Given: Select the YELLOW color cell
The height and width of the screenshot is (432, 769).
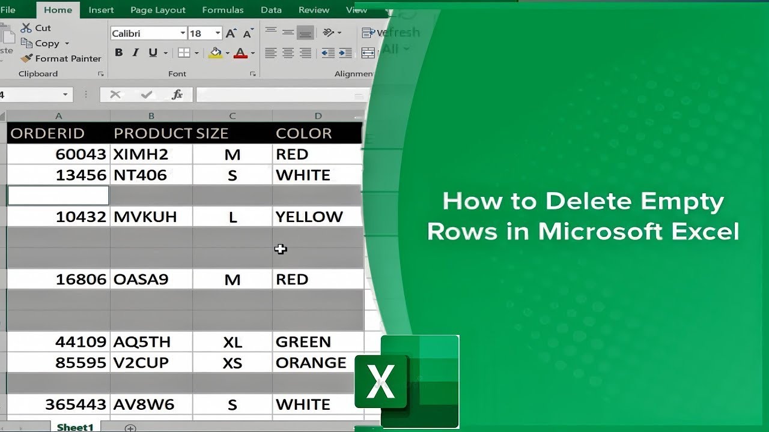Looking at the screenshot, I should pyautogui.click(x=318, y=217).
